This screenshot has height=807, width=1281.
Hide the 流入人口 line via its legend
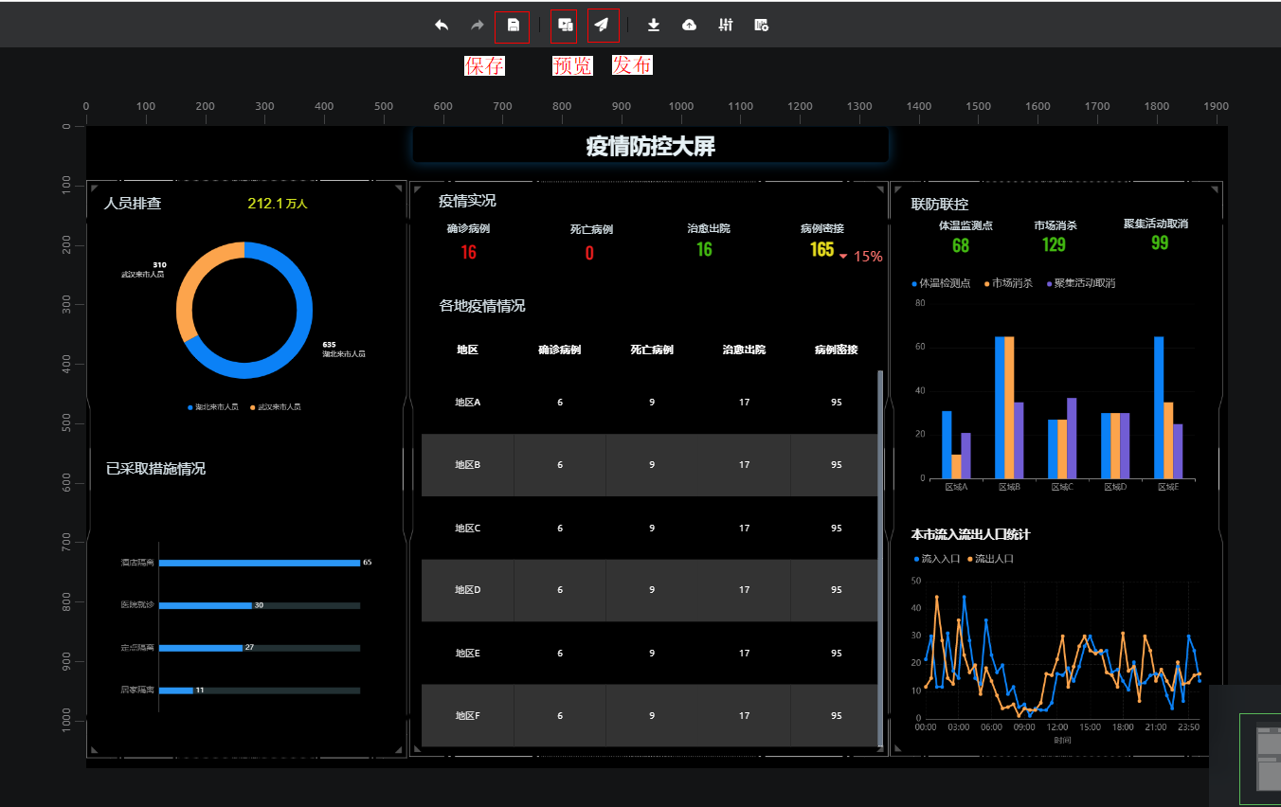click(x=937, y=559)
